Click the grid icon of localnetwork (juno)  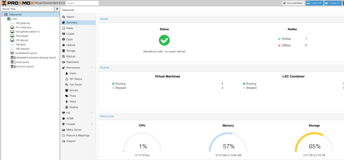click(12, 53)
